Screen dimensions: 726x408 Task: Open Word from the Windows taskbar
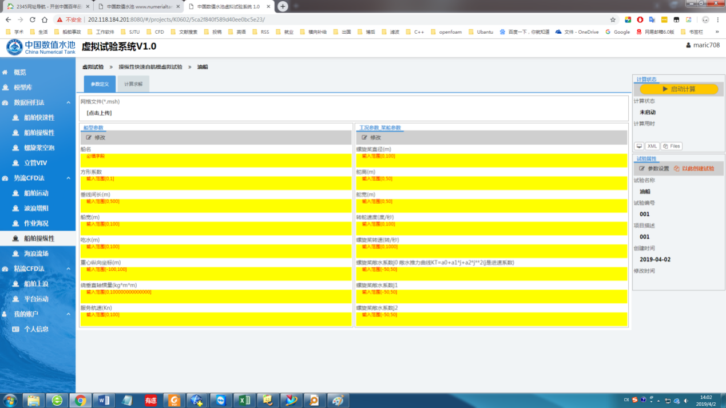tap(104, 400)
